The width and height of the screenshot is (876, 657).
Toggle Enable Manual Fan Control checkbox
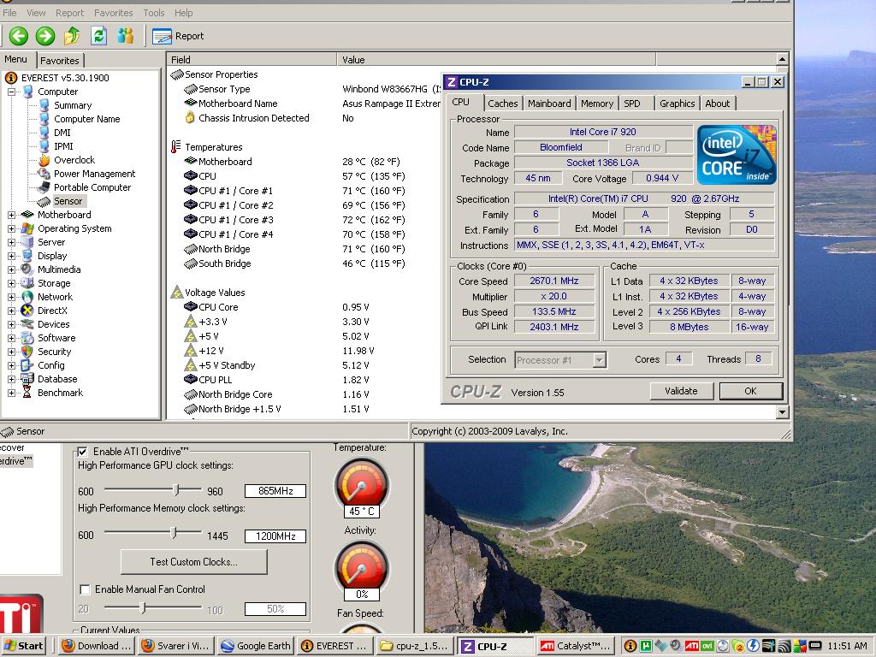pos(85,589)
